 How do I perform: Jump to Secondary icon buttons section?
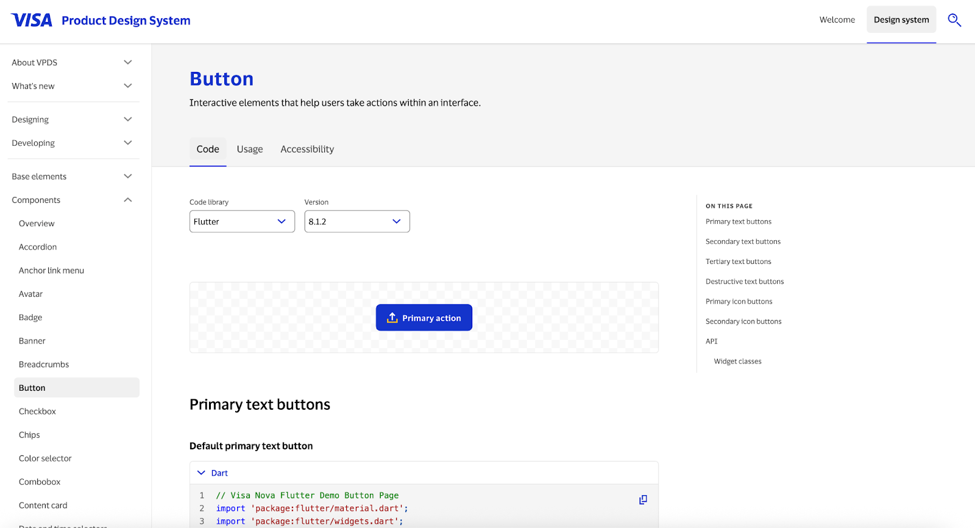tap(743, 322)
